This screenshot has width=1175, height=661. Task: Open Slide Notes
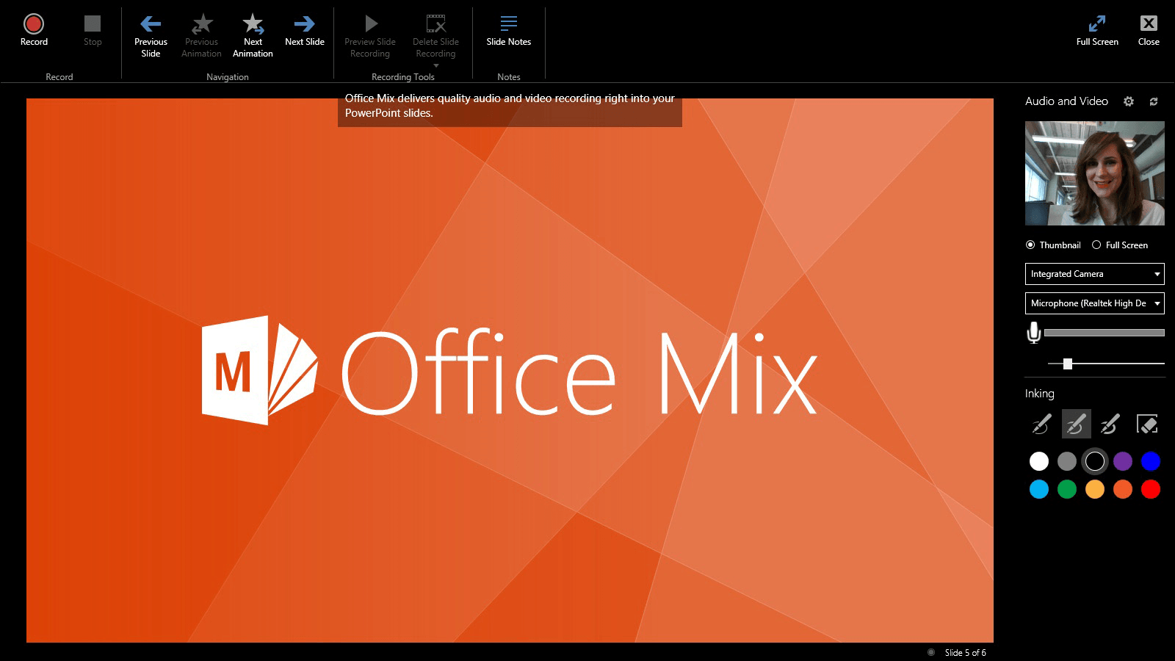coord(508,29)
